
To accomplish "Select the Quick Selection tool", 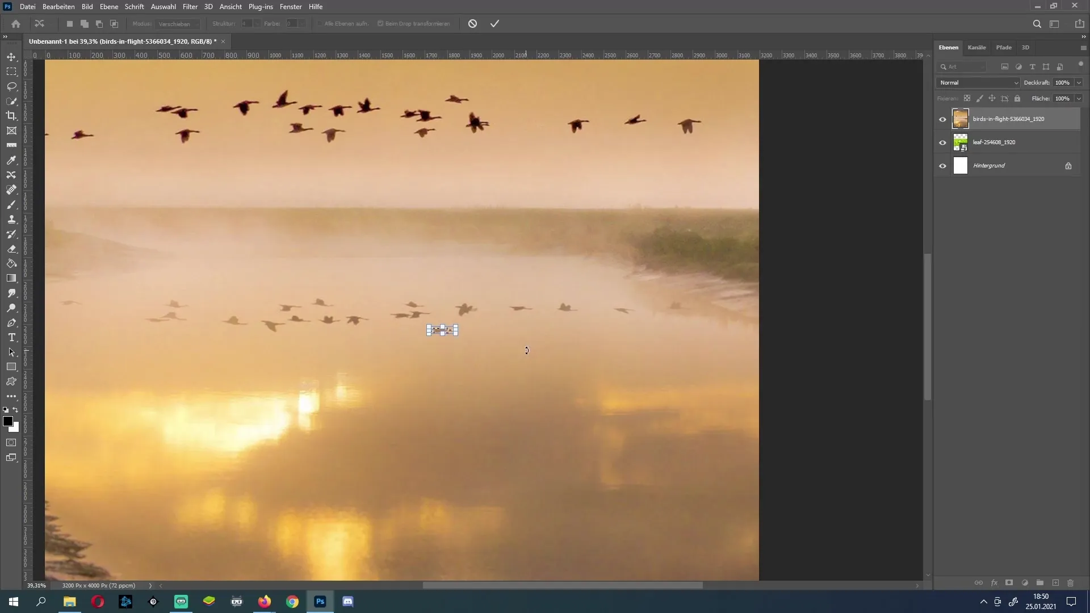I will [11, 101].
